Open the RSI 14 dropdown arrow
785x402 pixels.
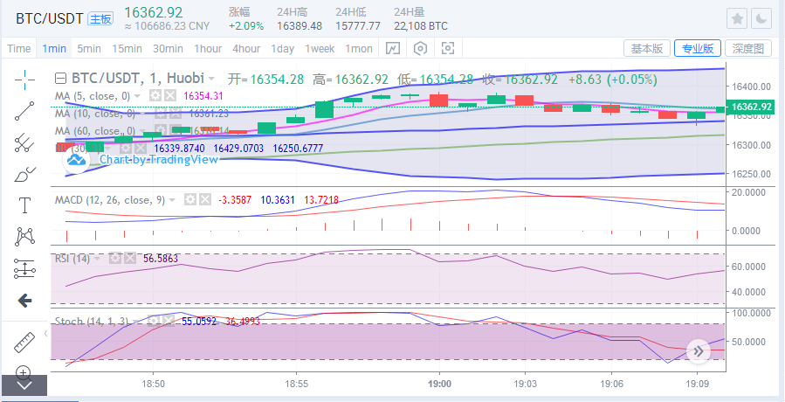tap(97, 259)
